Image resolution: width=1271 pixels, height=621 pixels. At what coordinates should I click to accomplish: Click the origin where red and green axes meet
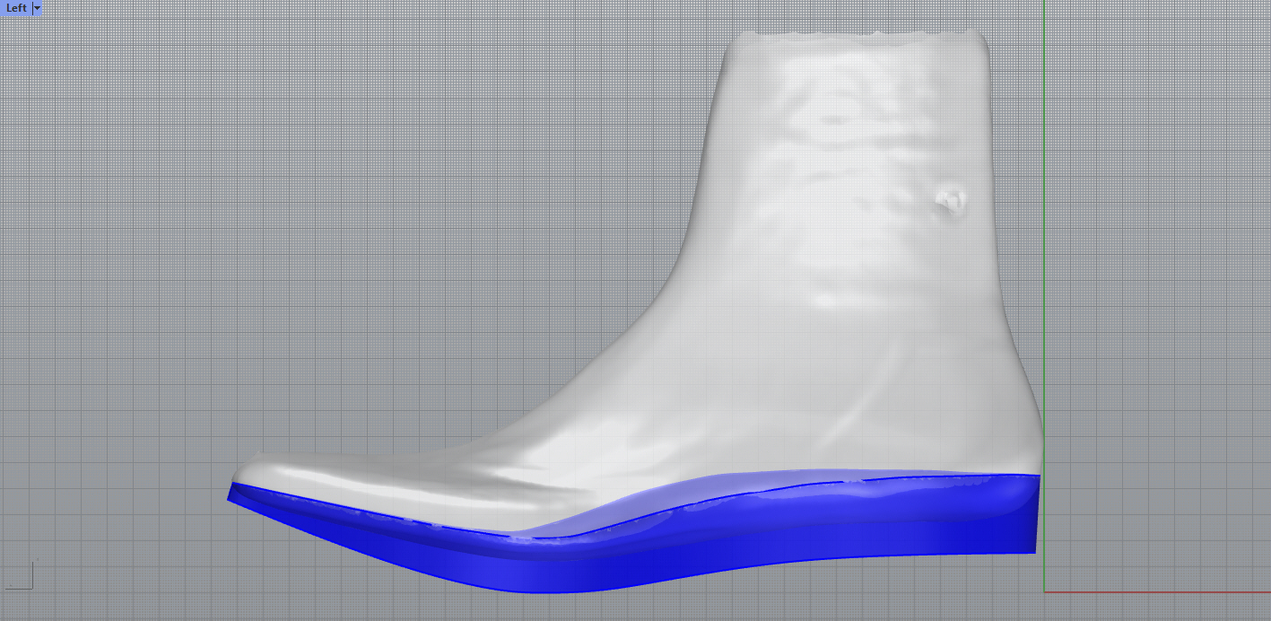(x=1044, y=591)
